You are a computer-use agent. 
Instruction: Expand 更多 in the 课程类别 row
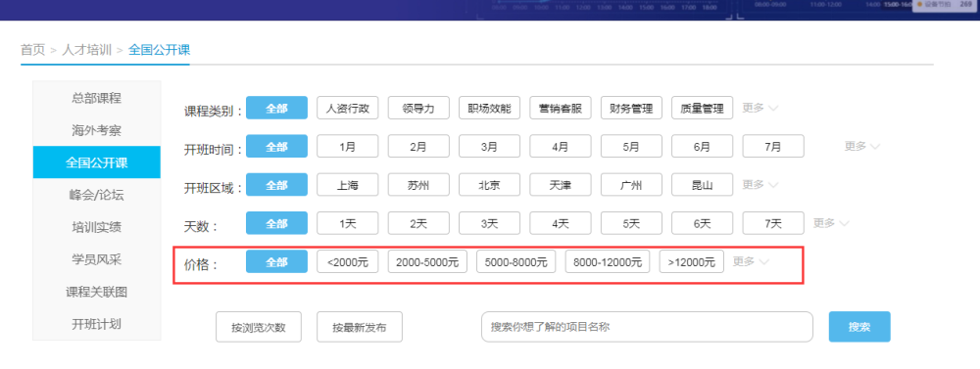pos(759,108)
